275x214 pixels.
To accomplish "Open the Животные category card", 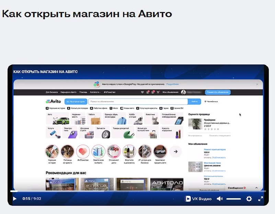I will [x=152, y=118].
